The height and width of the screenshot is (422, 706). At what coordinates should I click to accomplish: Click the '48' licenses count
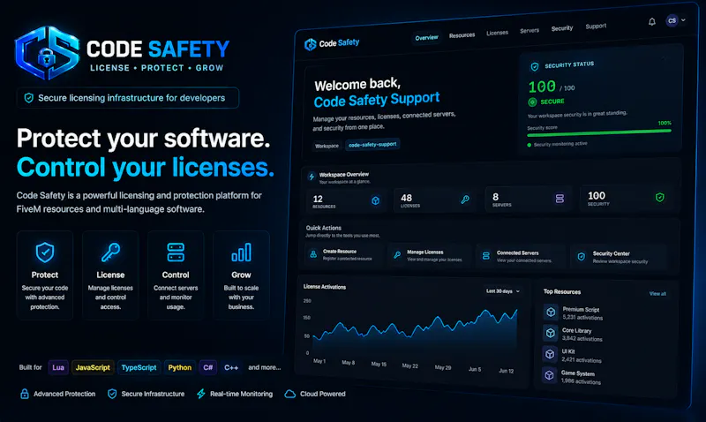pos(406,198)
